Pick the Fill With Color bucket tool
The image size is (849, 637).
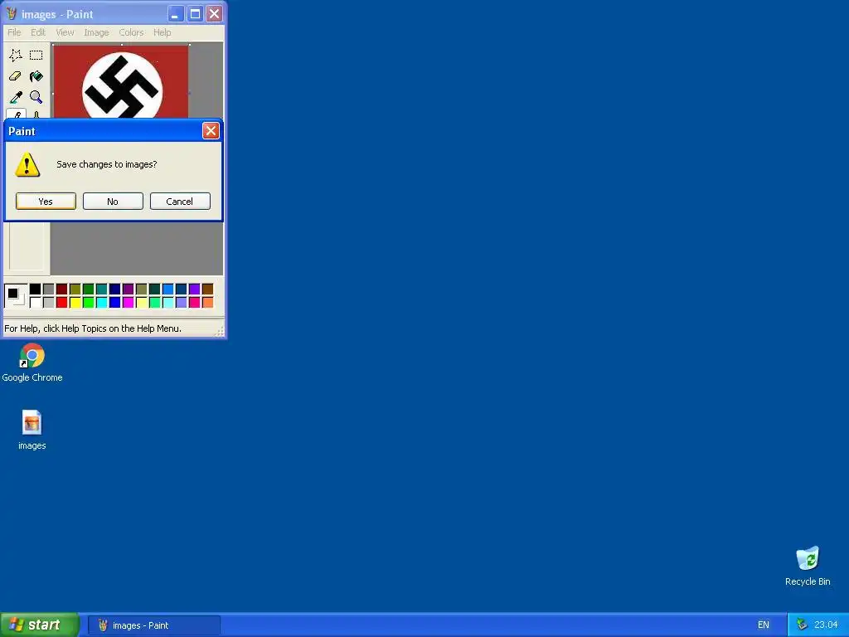36,76
